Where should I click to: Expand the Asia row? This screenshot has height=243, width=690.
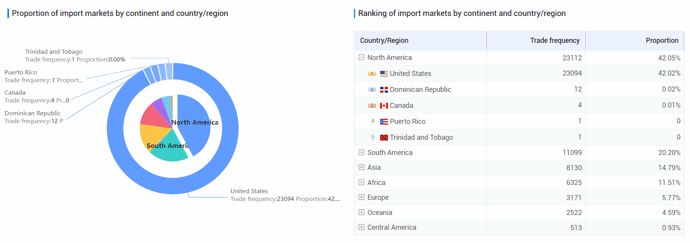point(361,167)
